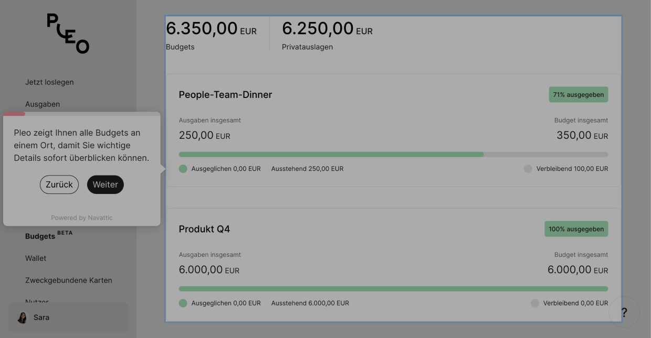Open Jetzt loslegen in the sidebar
The image size is (651, 338).
click(49, 82)
